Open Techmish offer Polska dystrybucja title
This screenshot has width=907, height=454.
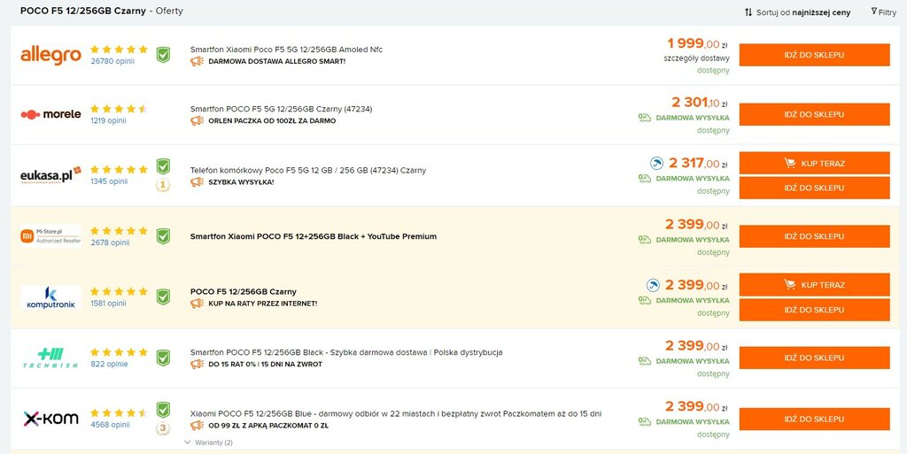346,352
